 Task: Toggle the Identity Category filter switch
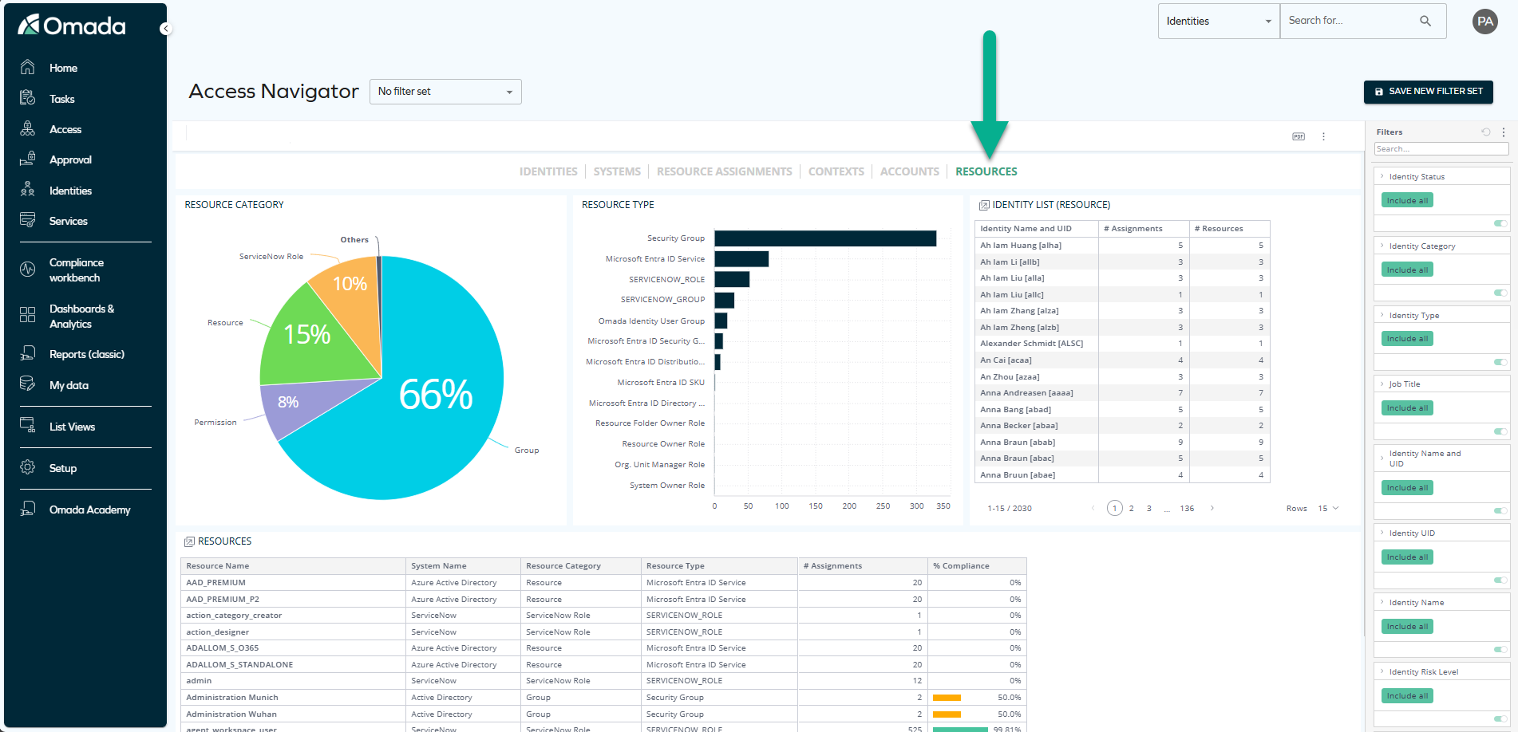point(1500,293)
